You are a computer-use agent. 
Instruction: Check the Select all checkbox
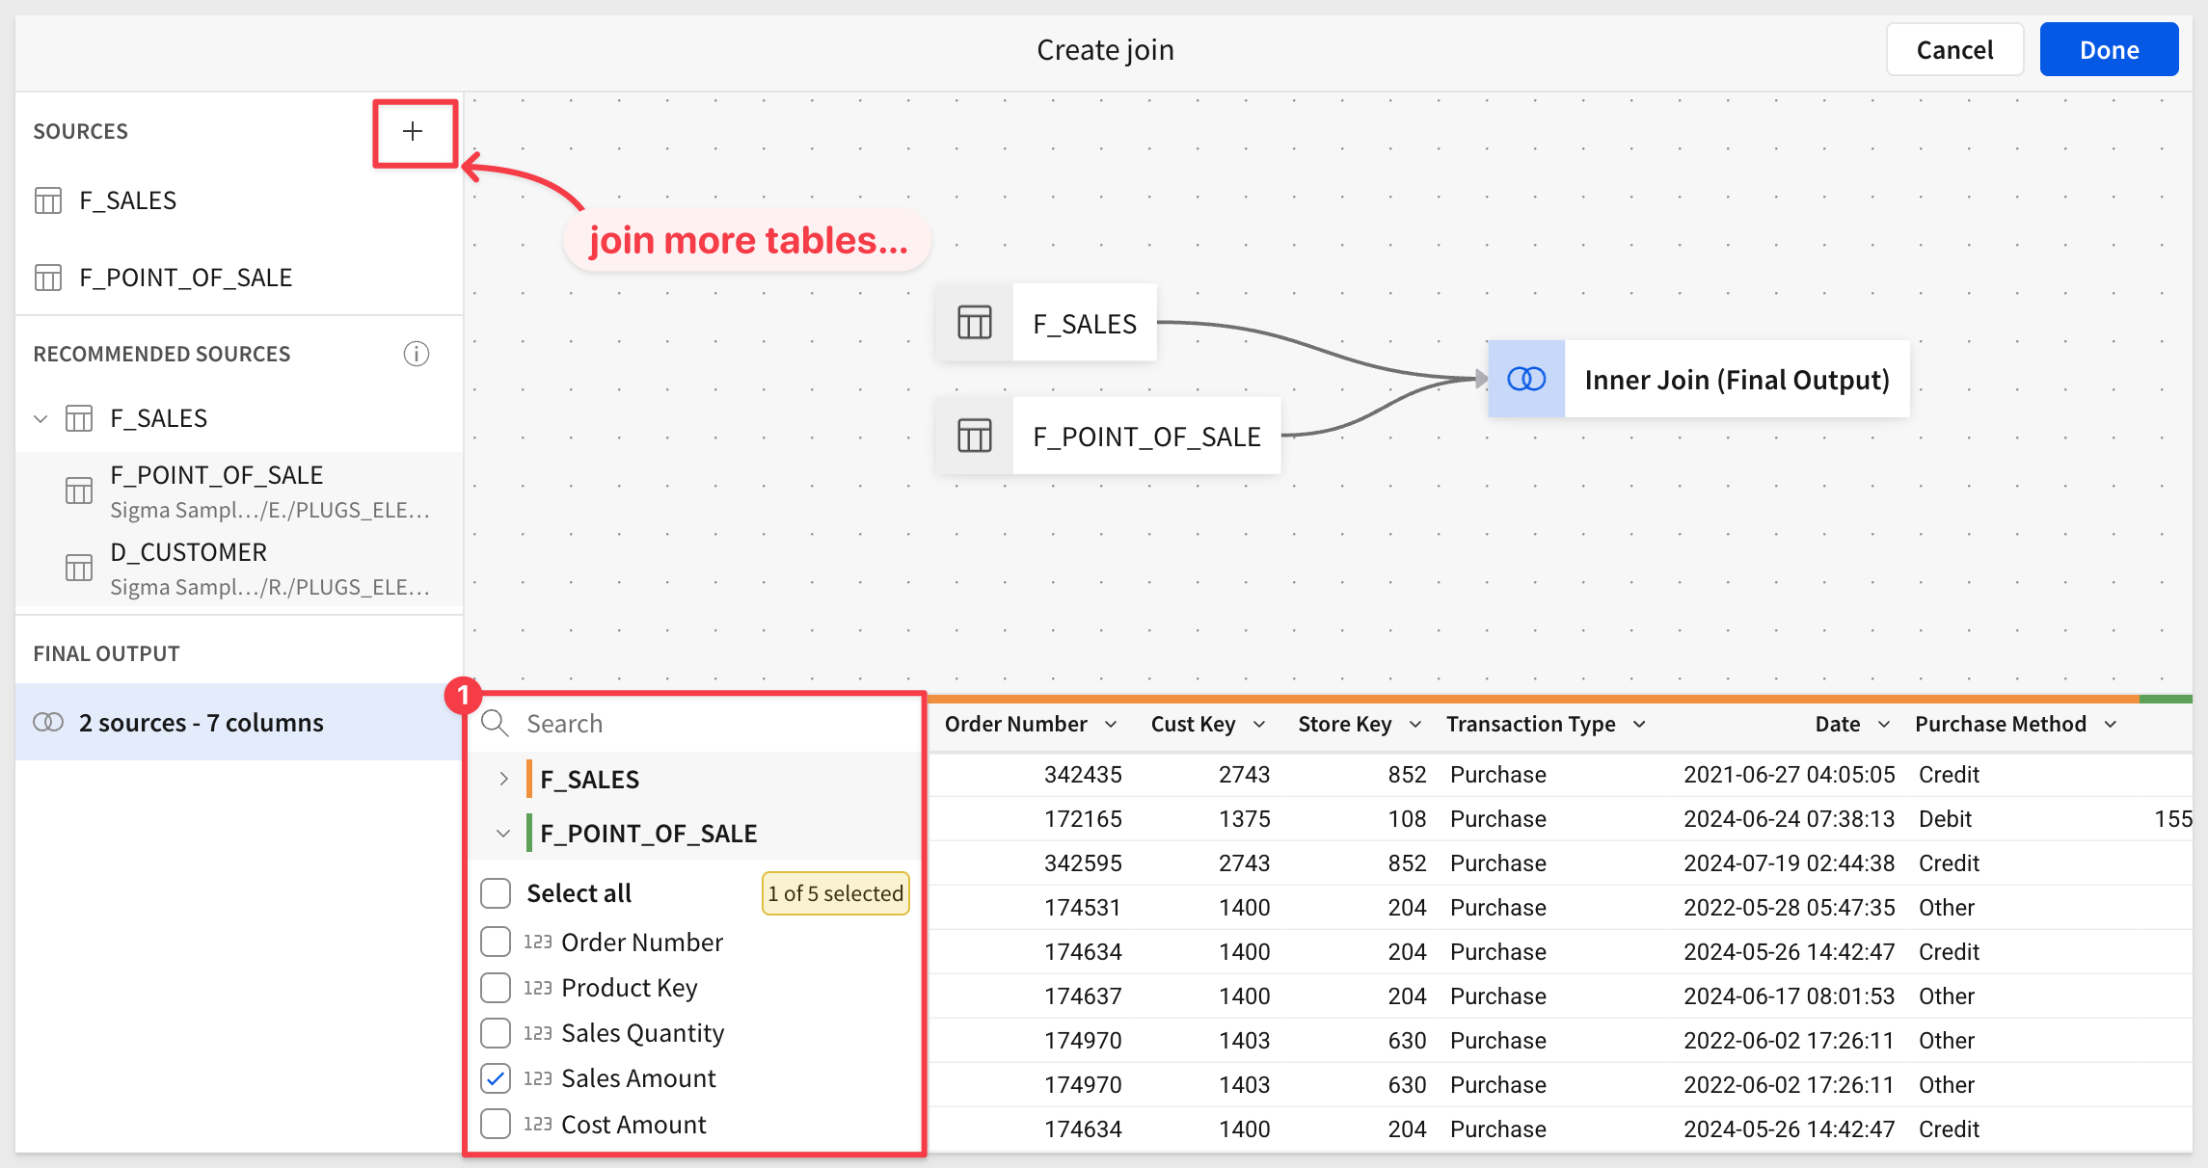coord(496,893)
